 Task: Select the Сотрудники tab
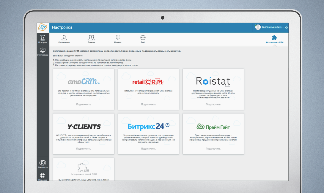pos(64,39)
